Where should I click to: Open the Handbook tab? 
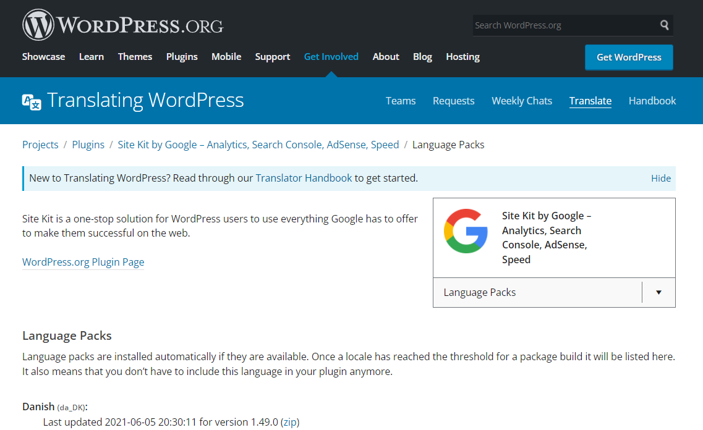click(652, 101)
